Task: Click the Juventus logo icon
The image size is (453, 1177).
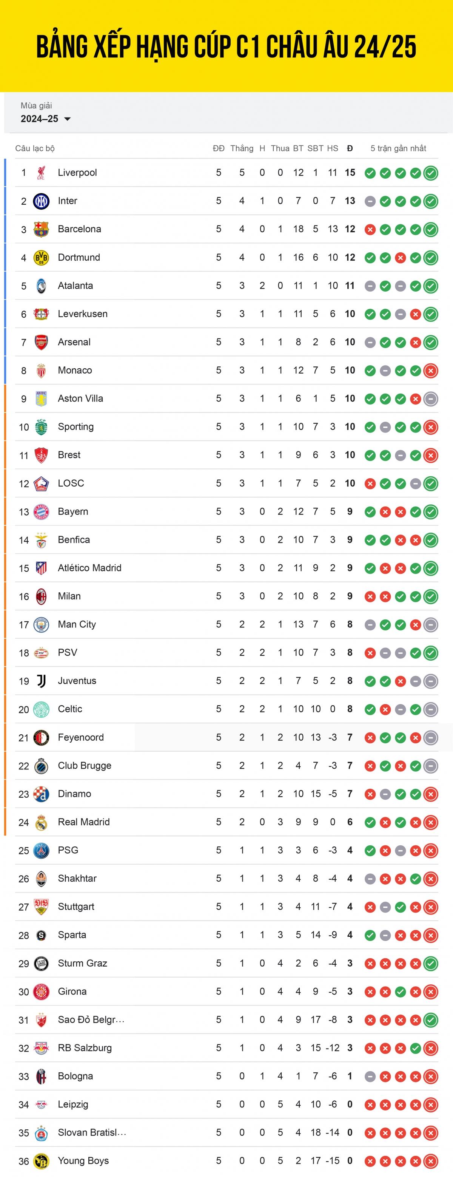Action: click(x=41, y=681)
